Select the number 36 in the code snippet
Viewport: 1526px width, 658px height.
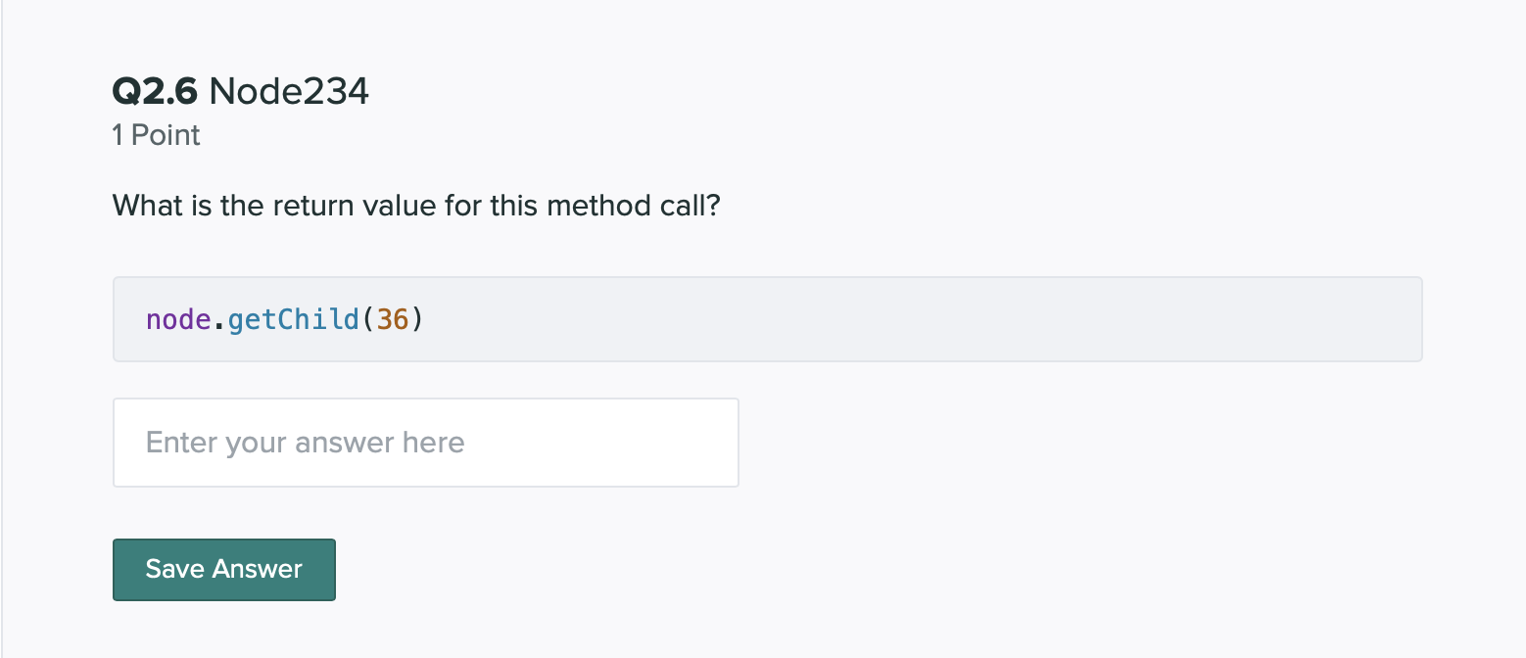pyautogui.click(x=393, y=318)
